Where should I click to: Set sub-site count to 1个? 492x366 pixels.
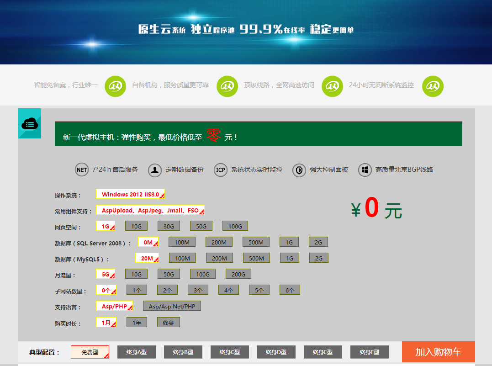[137, 290]
